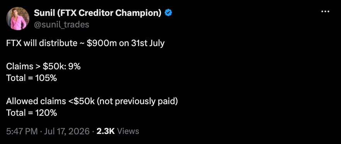This screenshot has height=144, width=341.
Task: Click the "(not previously paid)" text
Action: (x=138, y=101)
